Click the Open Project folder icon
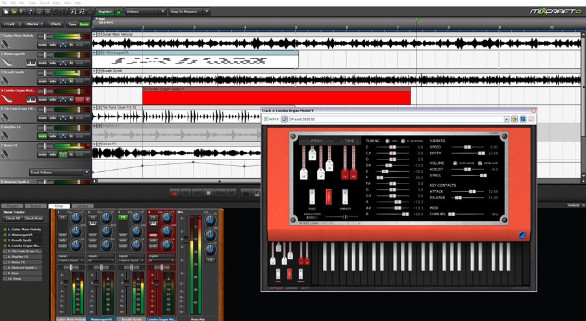This screenshot has width=586, height=321. coord(14,12)
